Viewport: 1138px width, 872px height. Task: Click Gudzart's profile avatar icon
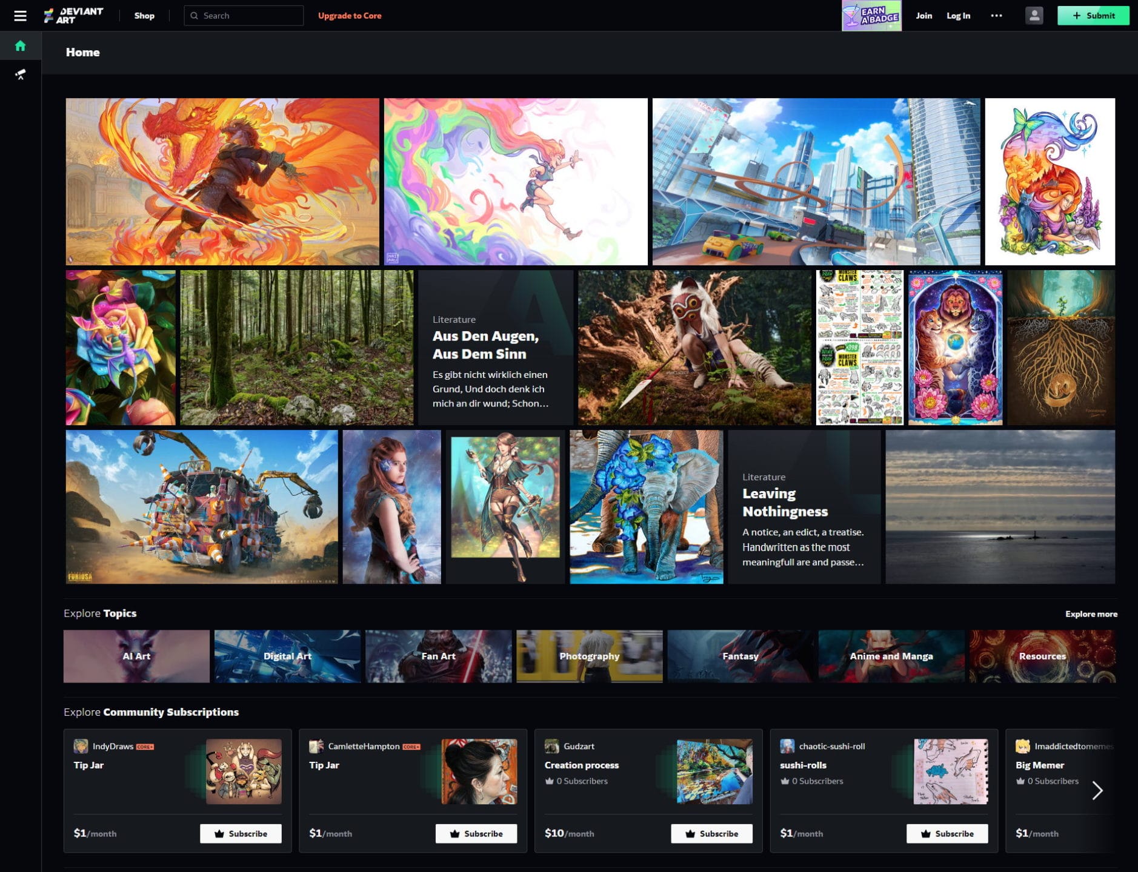tap(551, 746)
